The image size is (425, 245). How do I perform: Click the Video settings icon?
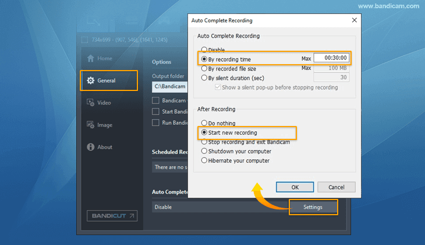(90, 103)
